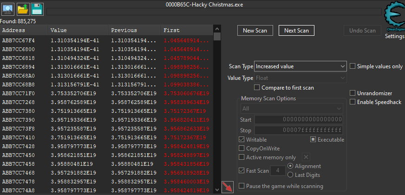
Task: Select address row ABB7CC74A8
Action: point(106,190)
